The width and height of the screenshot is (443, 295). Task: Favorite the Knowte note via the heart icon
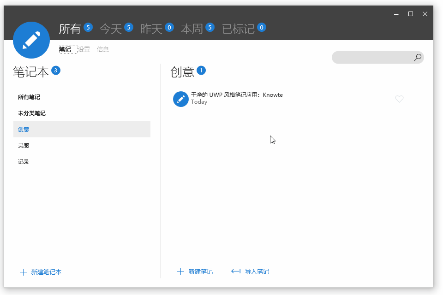[399, 99]
